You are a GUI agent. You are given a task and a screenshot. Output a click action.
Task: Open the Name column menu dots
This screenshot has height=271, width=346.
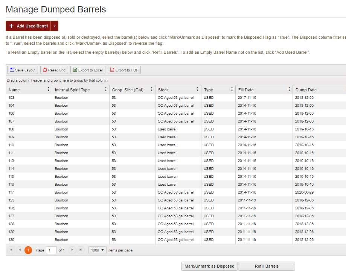[49, 89]
